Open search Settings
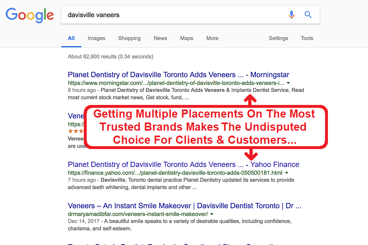This screenshot has width=368, height=245. point(278,38)
